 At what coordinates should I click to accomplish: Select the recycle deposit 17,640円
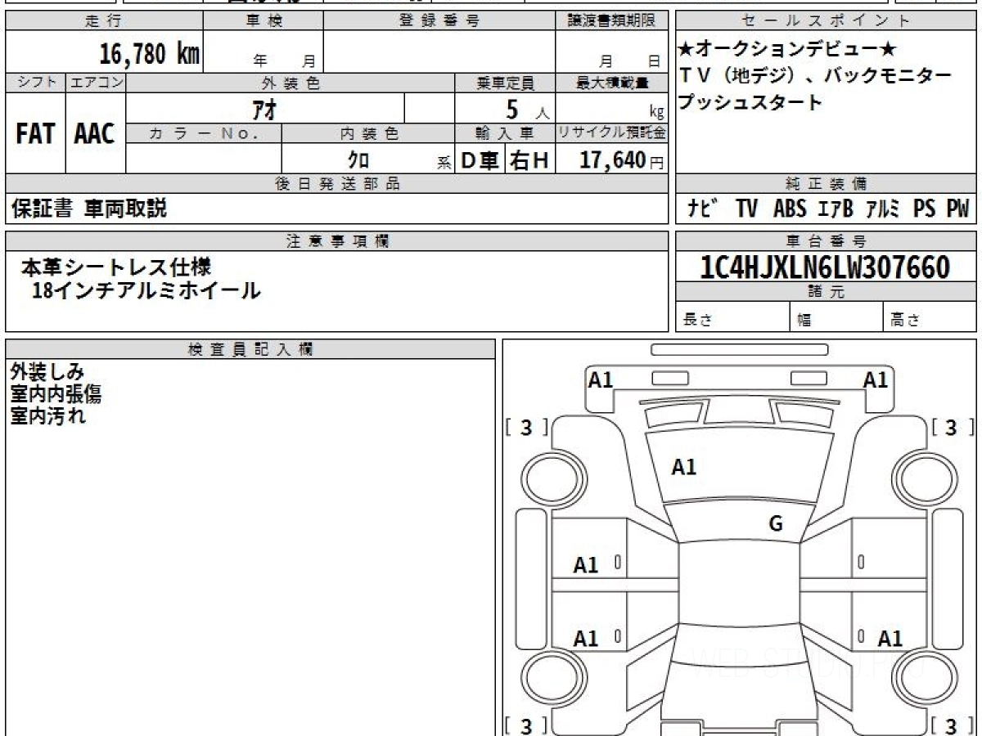[x=621, y=160]
